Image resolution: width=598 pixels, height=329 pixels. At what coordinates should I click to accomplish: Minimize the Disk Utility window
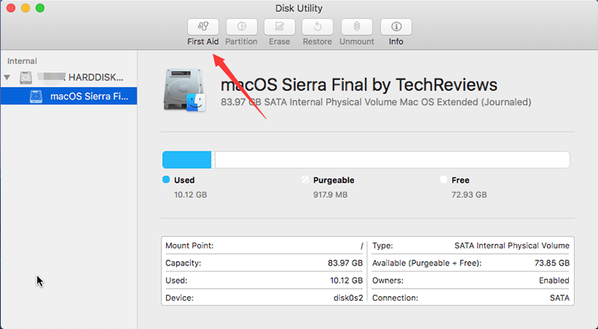[25, 8]
